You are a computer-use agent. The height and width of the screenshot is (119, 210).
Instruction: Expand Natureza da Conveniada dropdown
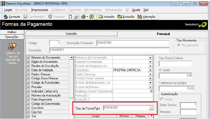point(150,58)
